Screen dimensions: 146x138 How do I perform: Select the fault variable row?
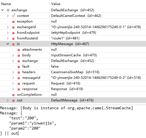point(73,66)
